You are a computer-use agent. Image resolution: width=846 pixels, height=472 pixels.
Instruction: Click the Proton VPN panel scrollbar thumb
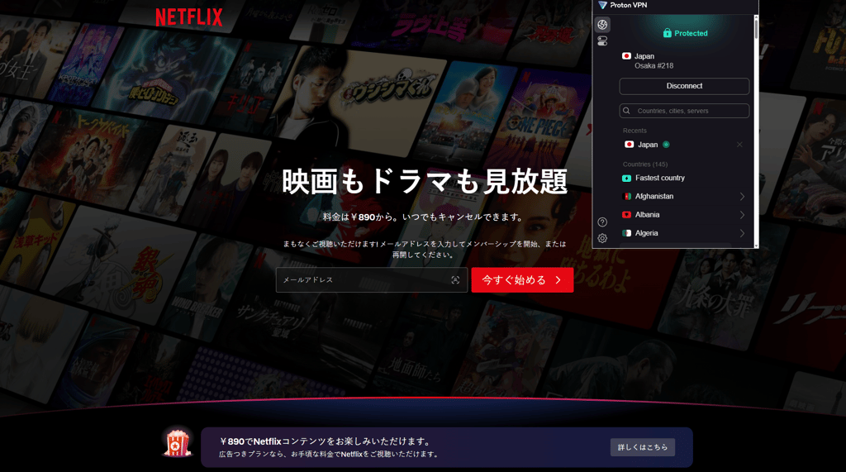pyautogui.click(x=756, y=27)
